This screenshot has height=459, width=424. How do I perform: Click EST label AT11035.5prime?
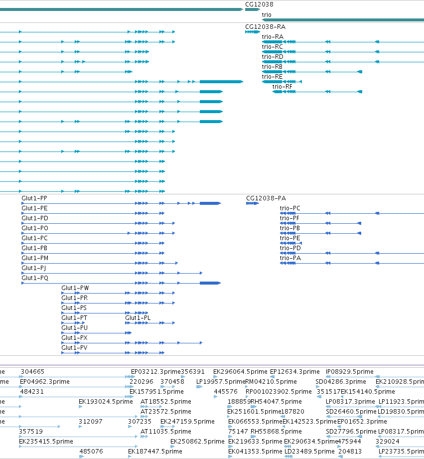tap(165, 431)
